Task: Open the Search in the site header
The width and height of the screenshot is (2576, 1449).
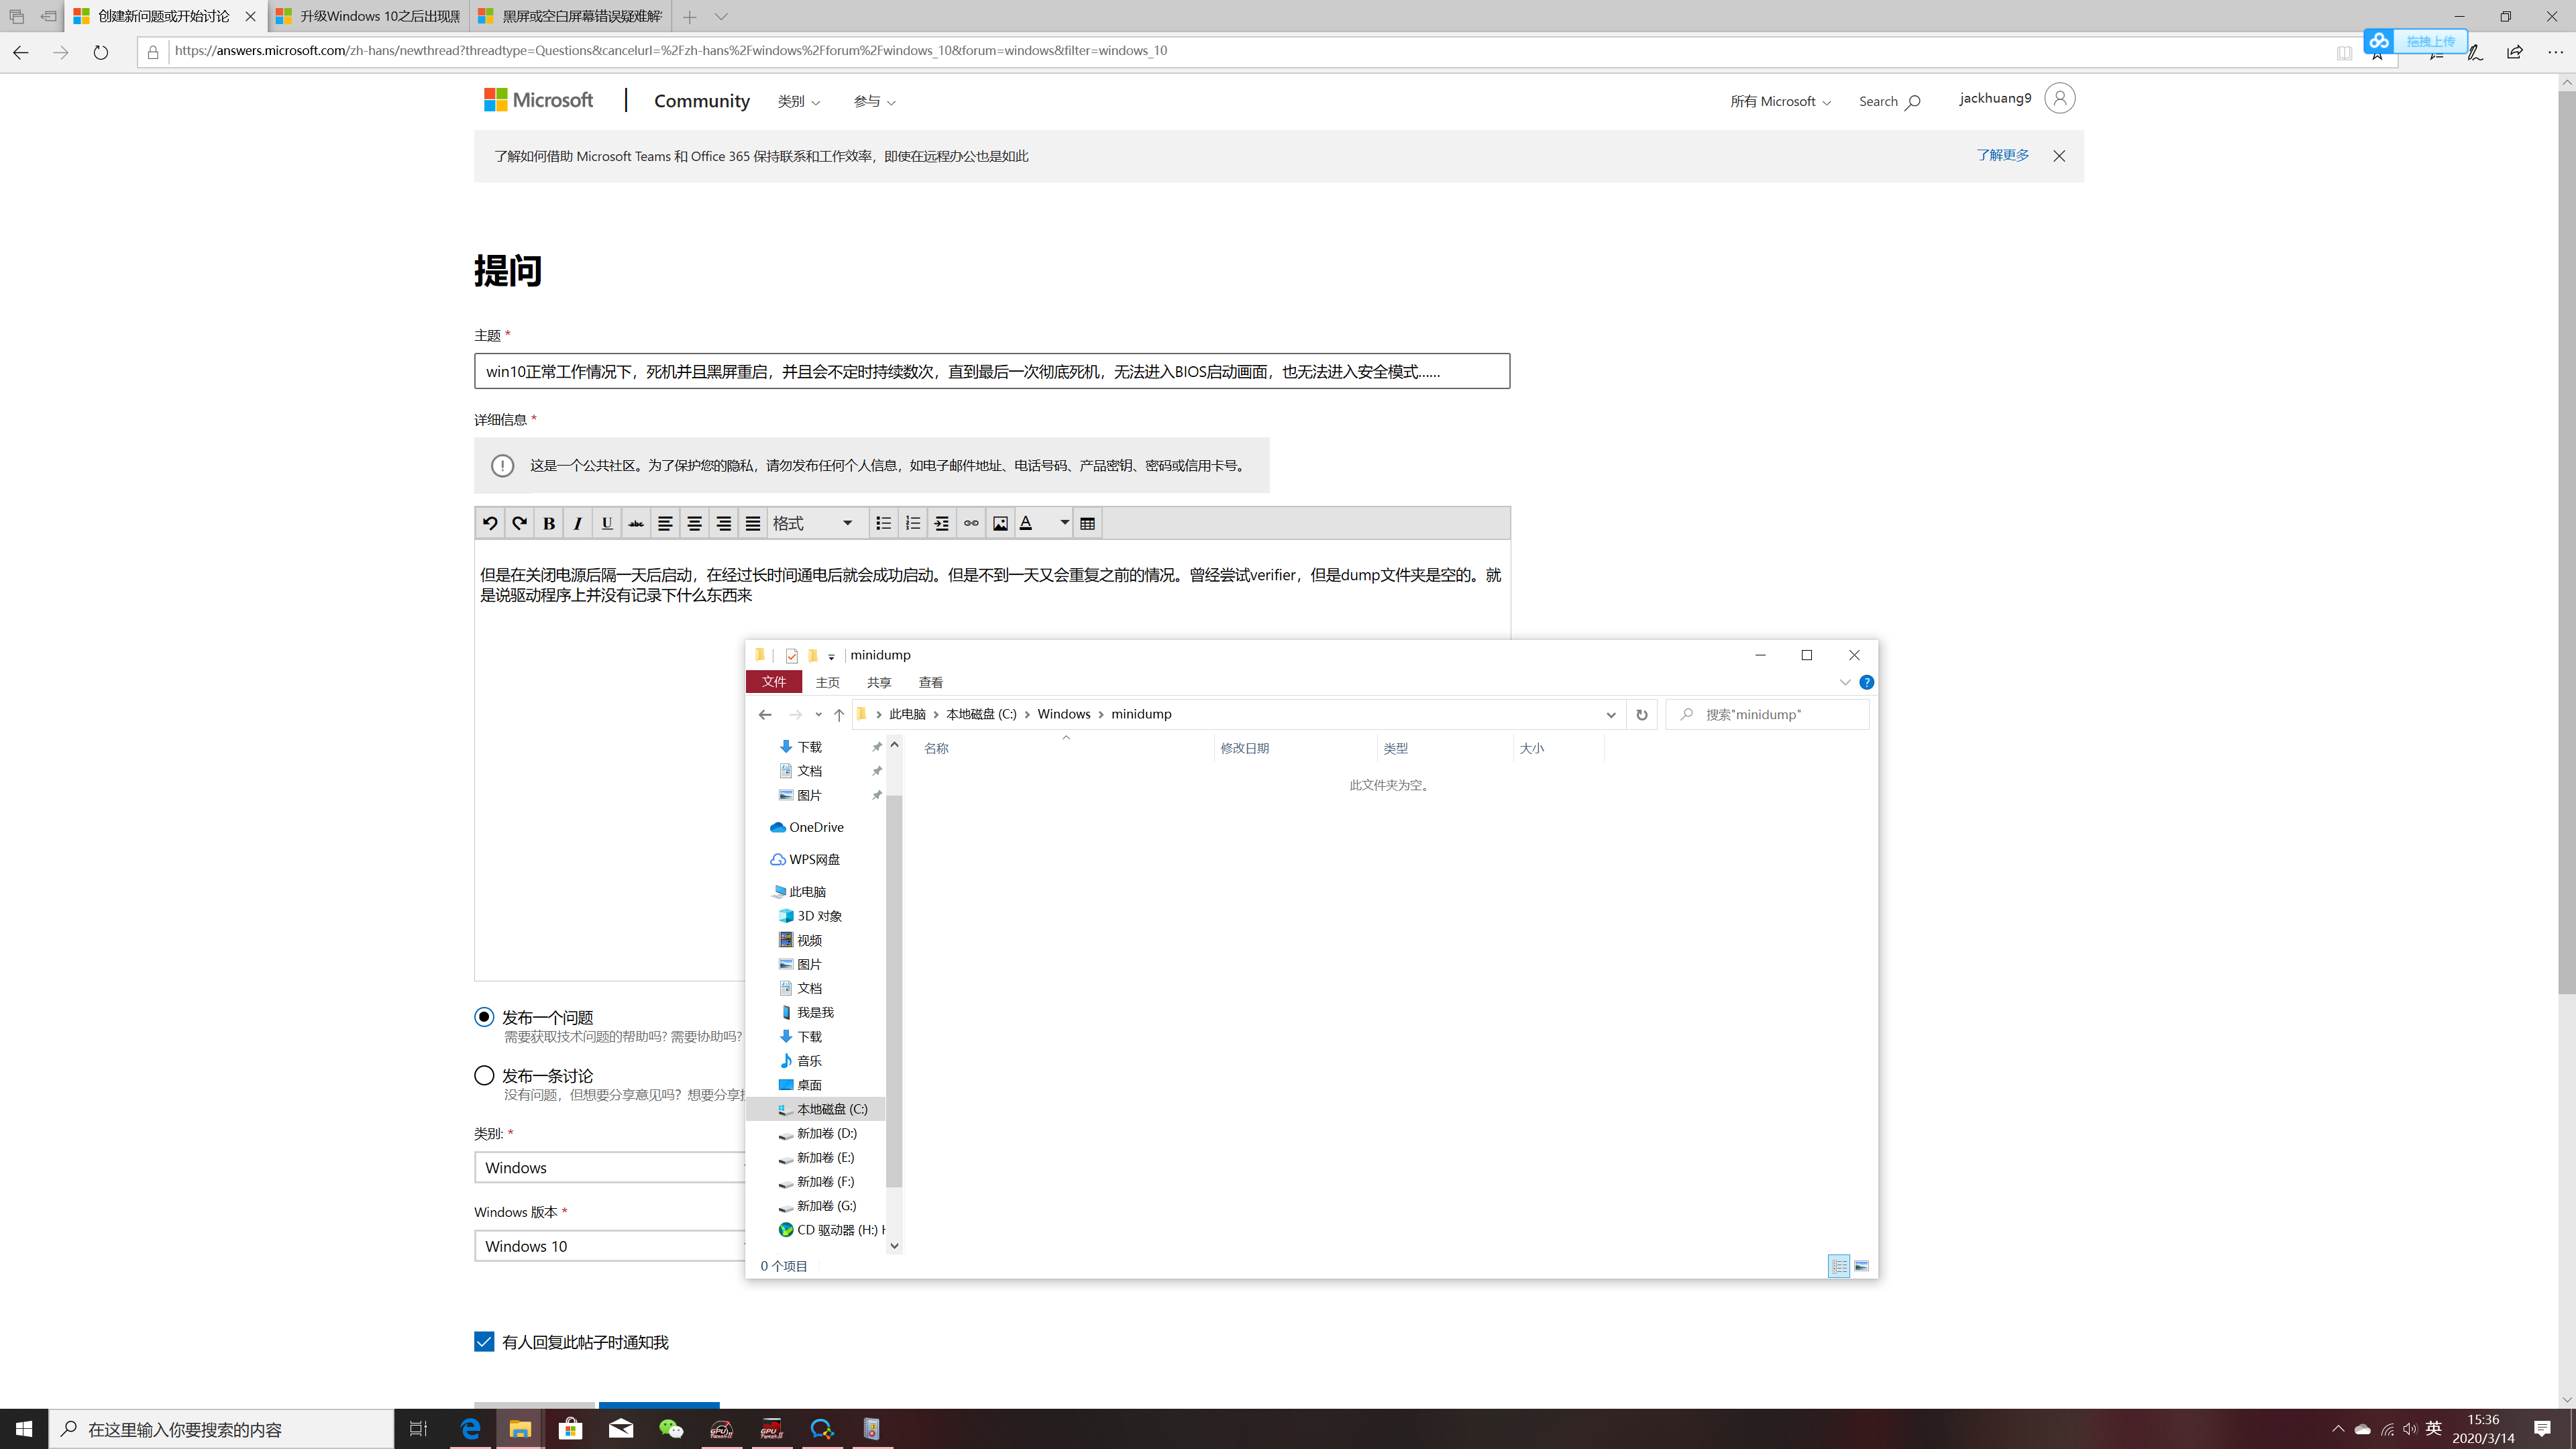Action: point(1889,101)
